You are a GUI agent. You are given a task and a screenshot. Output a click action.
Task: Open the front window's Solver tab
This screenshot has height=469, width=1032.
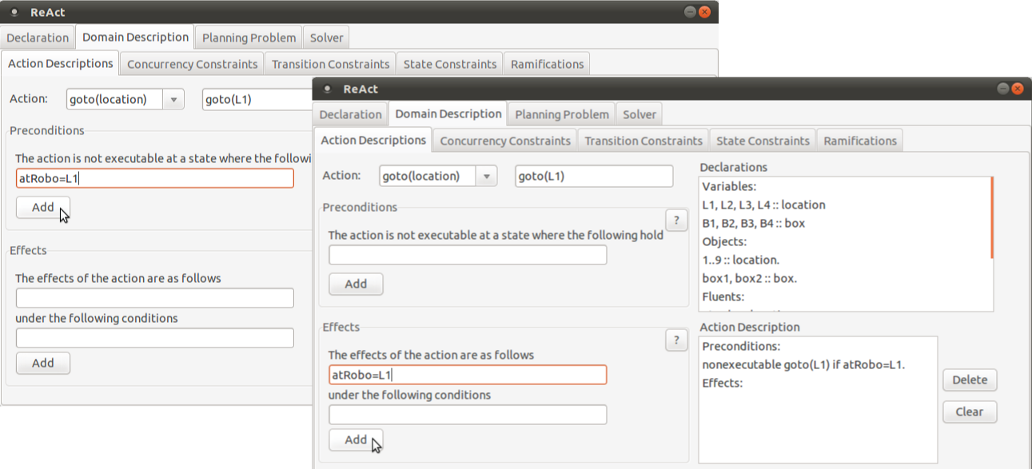pos(640,114)
